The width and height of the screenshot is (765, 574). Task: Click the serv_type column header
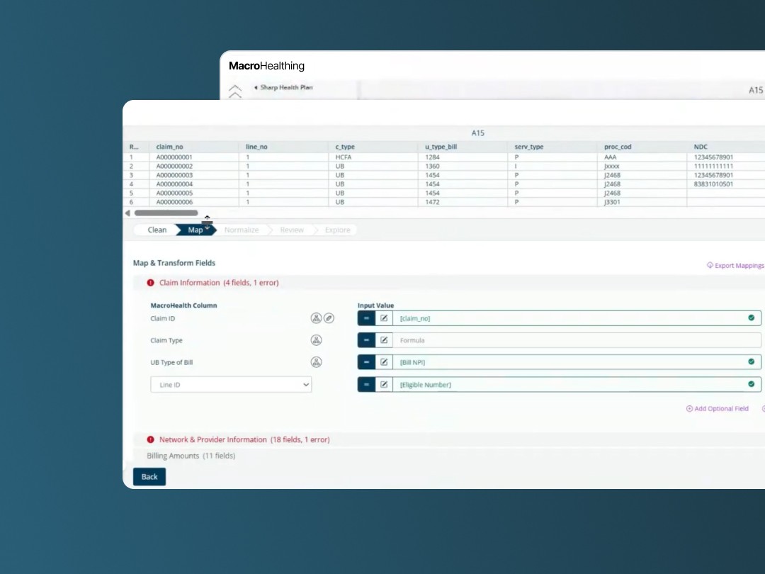coord(552,147)
